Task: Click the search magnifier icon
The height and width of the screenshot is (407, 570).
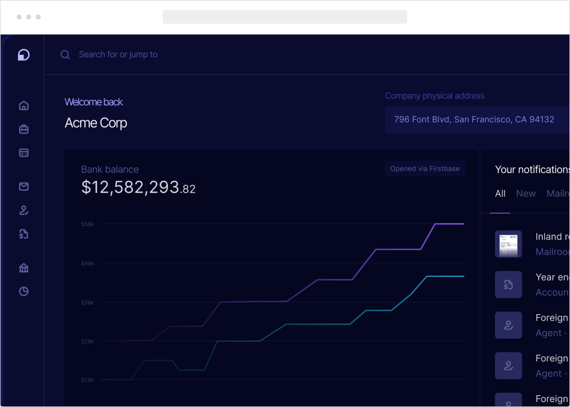Action: pos(65,54)
